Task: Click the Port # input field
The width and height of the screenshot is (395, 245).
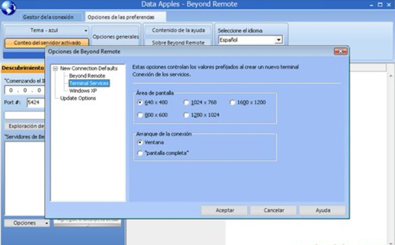Action: (x=36, y=103)
